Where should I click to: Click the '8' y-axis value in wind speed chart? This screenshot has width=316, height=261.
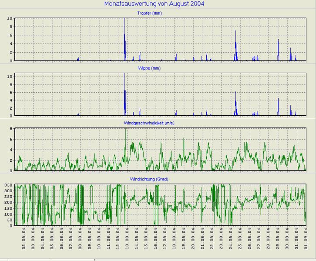click(x=11, y=129)
